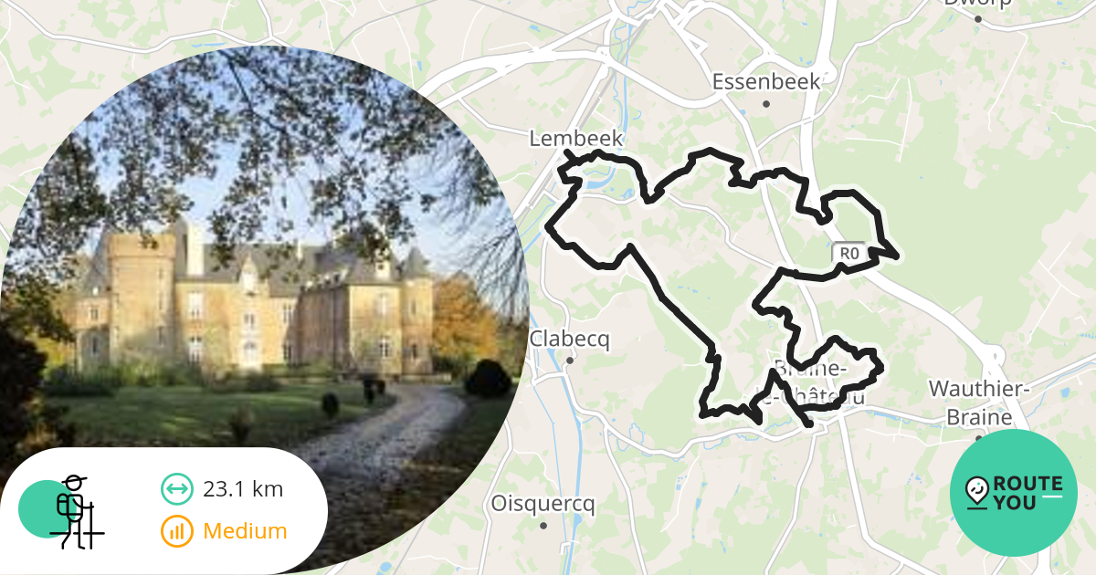Image resolution: width=1096 pixels, height=575 pixels.
Task: Click the R0 road shield marker
Action: click(850, 253)
